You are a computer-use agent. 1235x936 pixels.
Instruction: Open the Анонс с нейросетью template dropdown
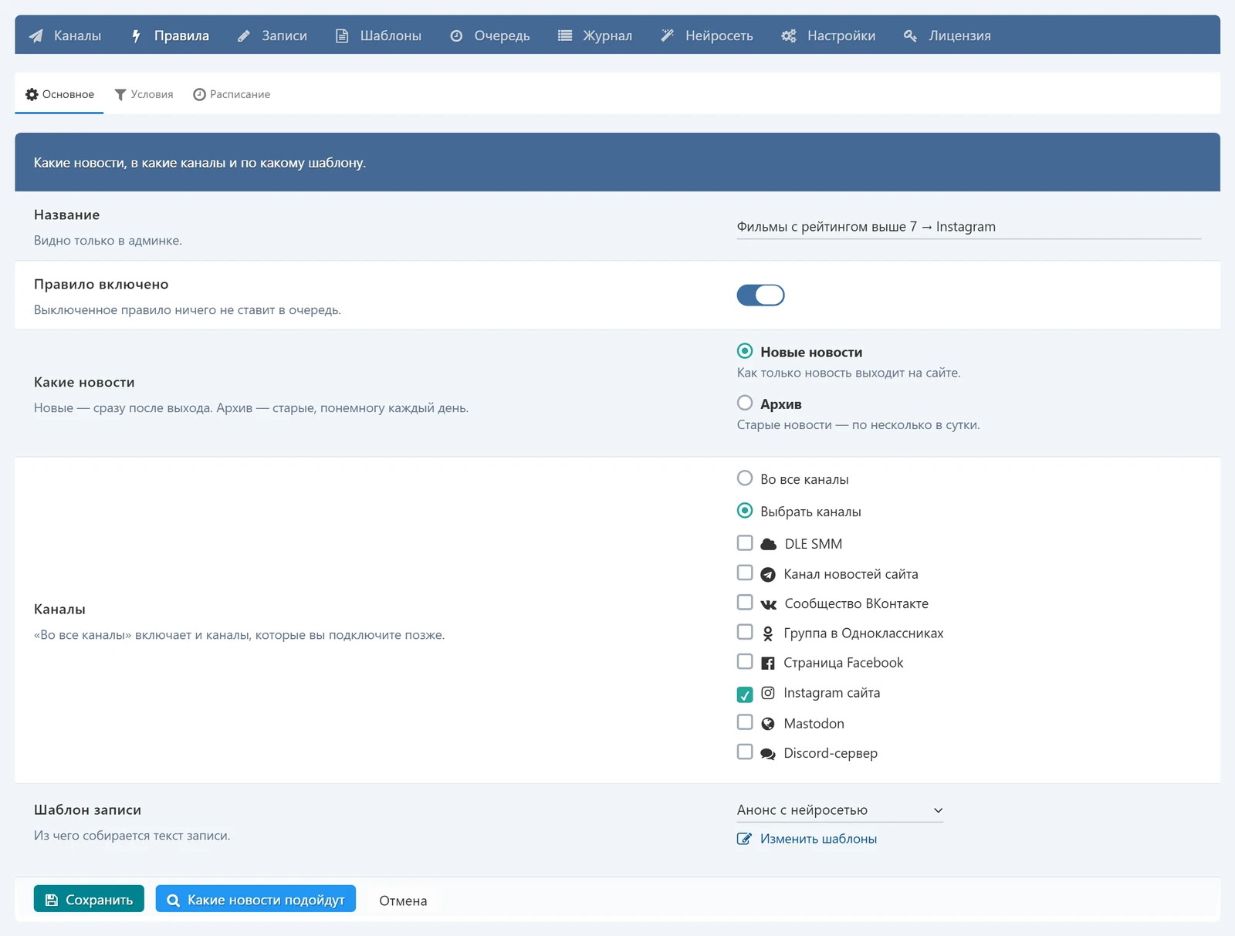(x=840, y=810)
